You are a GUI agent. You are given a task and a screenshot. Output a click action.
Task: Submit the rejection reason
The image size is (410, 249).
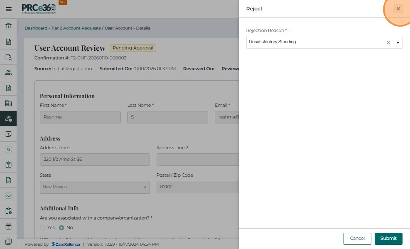pyautogui.click(x=388, y=239)
